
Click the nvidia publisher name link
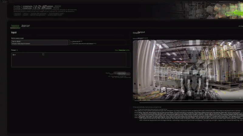(16, 7)
